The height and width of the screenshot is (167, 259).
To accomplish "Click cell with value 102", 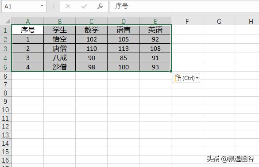I will (x=92, y=39).
